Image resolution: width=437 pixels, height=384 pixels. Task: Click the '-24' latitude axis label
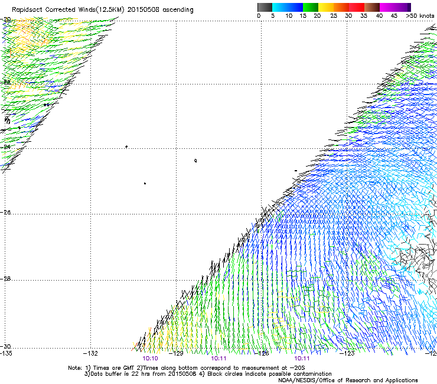point(5,147)
